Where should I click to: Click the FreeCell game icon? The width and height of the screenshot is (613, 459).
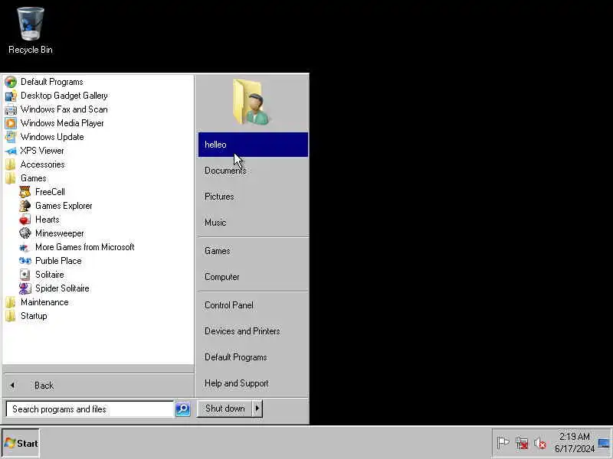tap(25, 192)
